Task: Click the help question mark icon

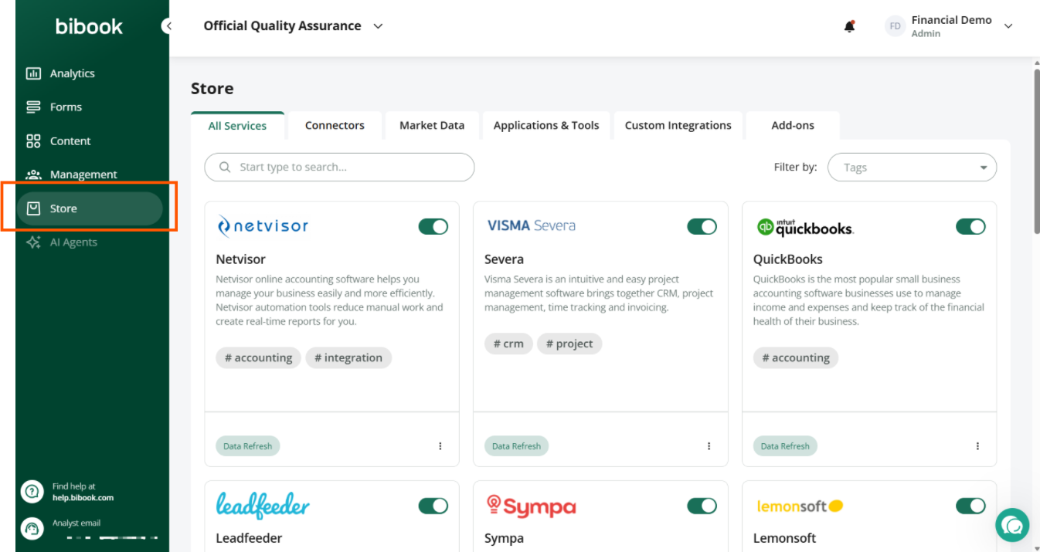Action: (x=32, y=492)
